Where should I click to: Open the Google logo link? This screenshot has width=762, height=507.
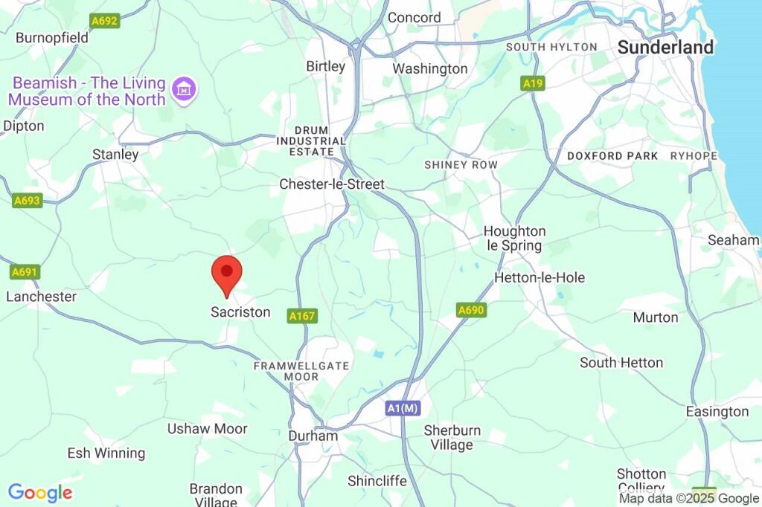(40, 494)
